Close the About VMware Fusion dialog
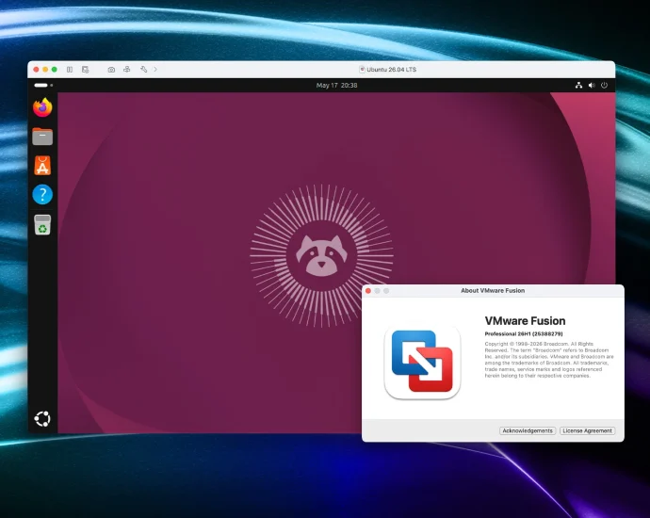This screenshot has width=650, height=518. [x=368, y=291]
